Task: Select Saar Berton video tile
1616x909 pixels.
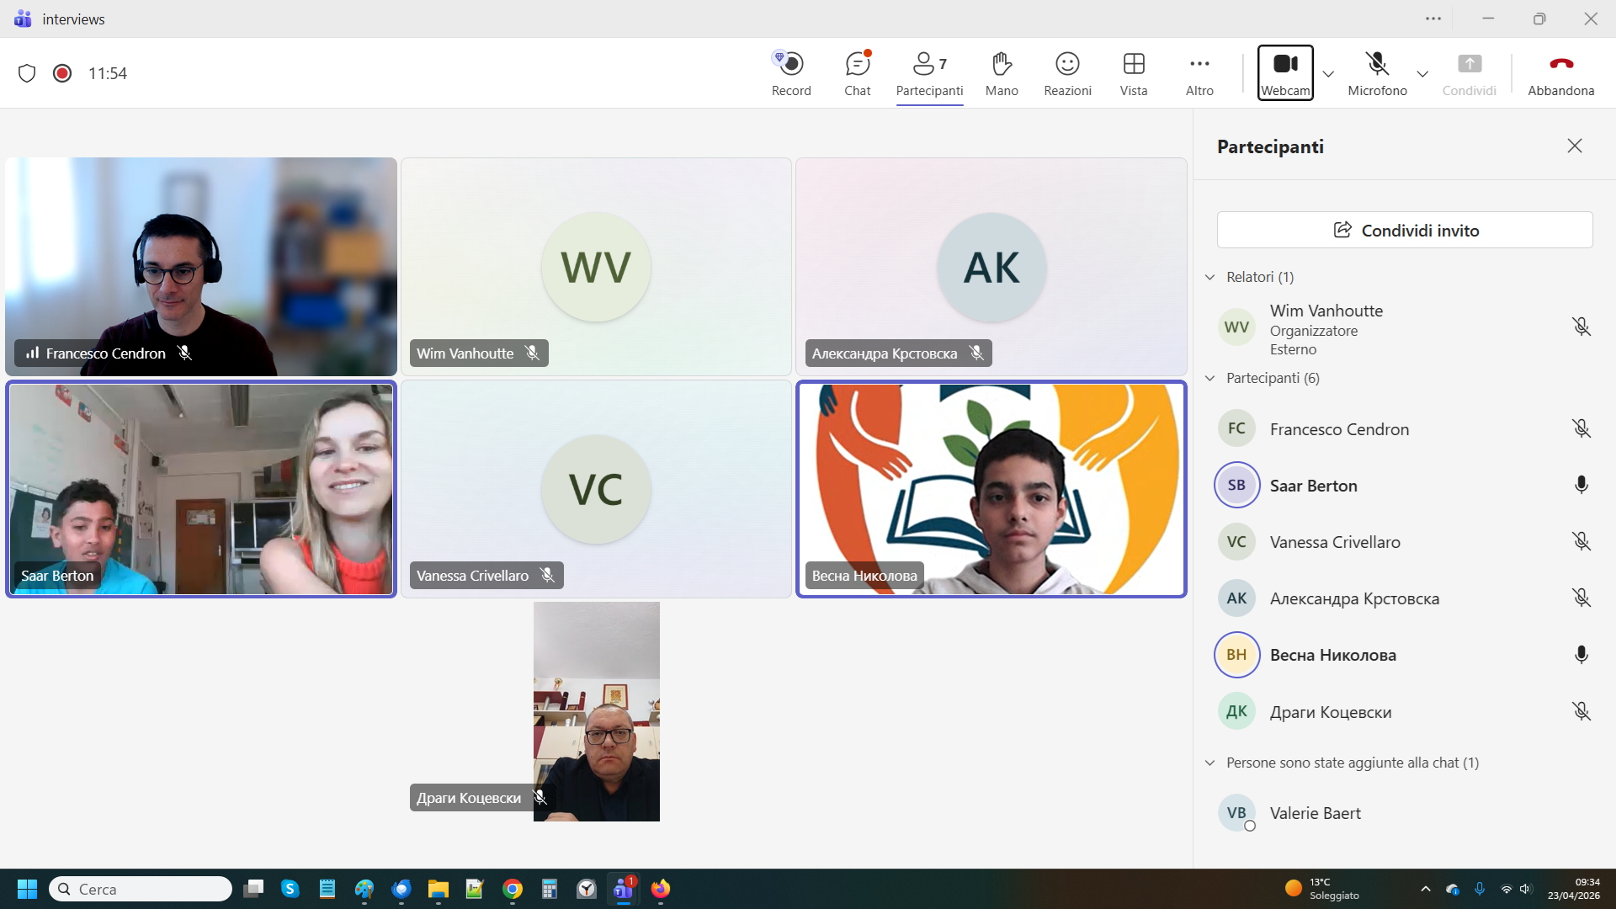Action: (x=201, y=489)
